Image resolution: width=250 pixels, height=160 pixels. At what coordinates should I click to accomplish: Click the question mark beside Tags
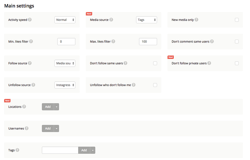(x=17, y=150)
